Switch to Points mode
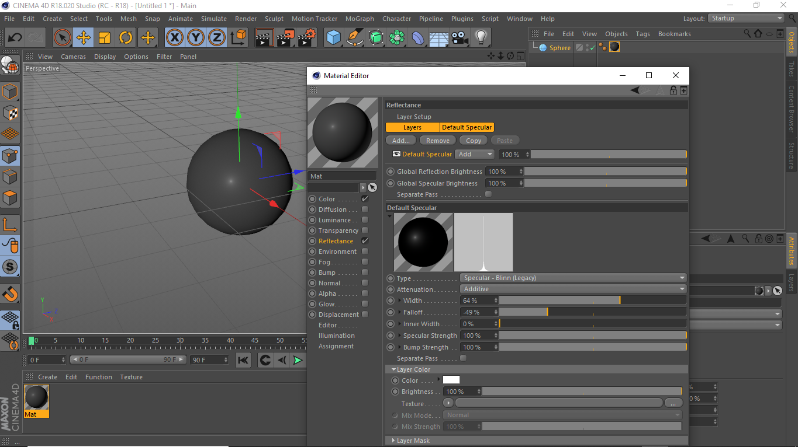The width and height of the screenshot is (798, 447). (x=10, y=156)
